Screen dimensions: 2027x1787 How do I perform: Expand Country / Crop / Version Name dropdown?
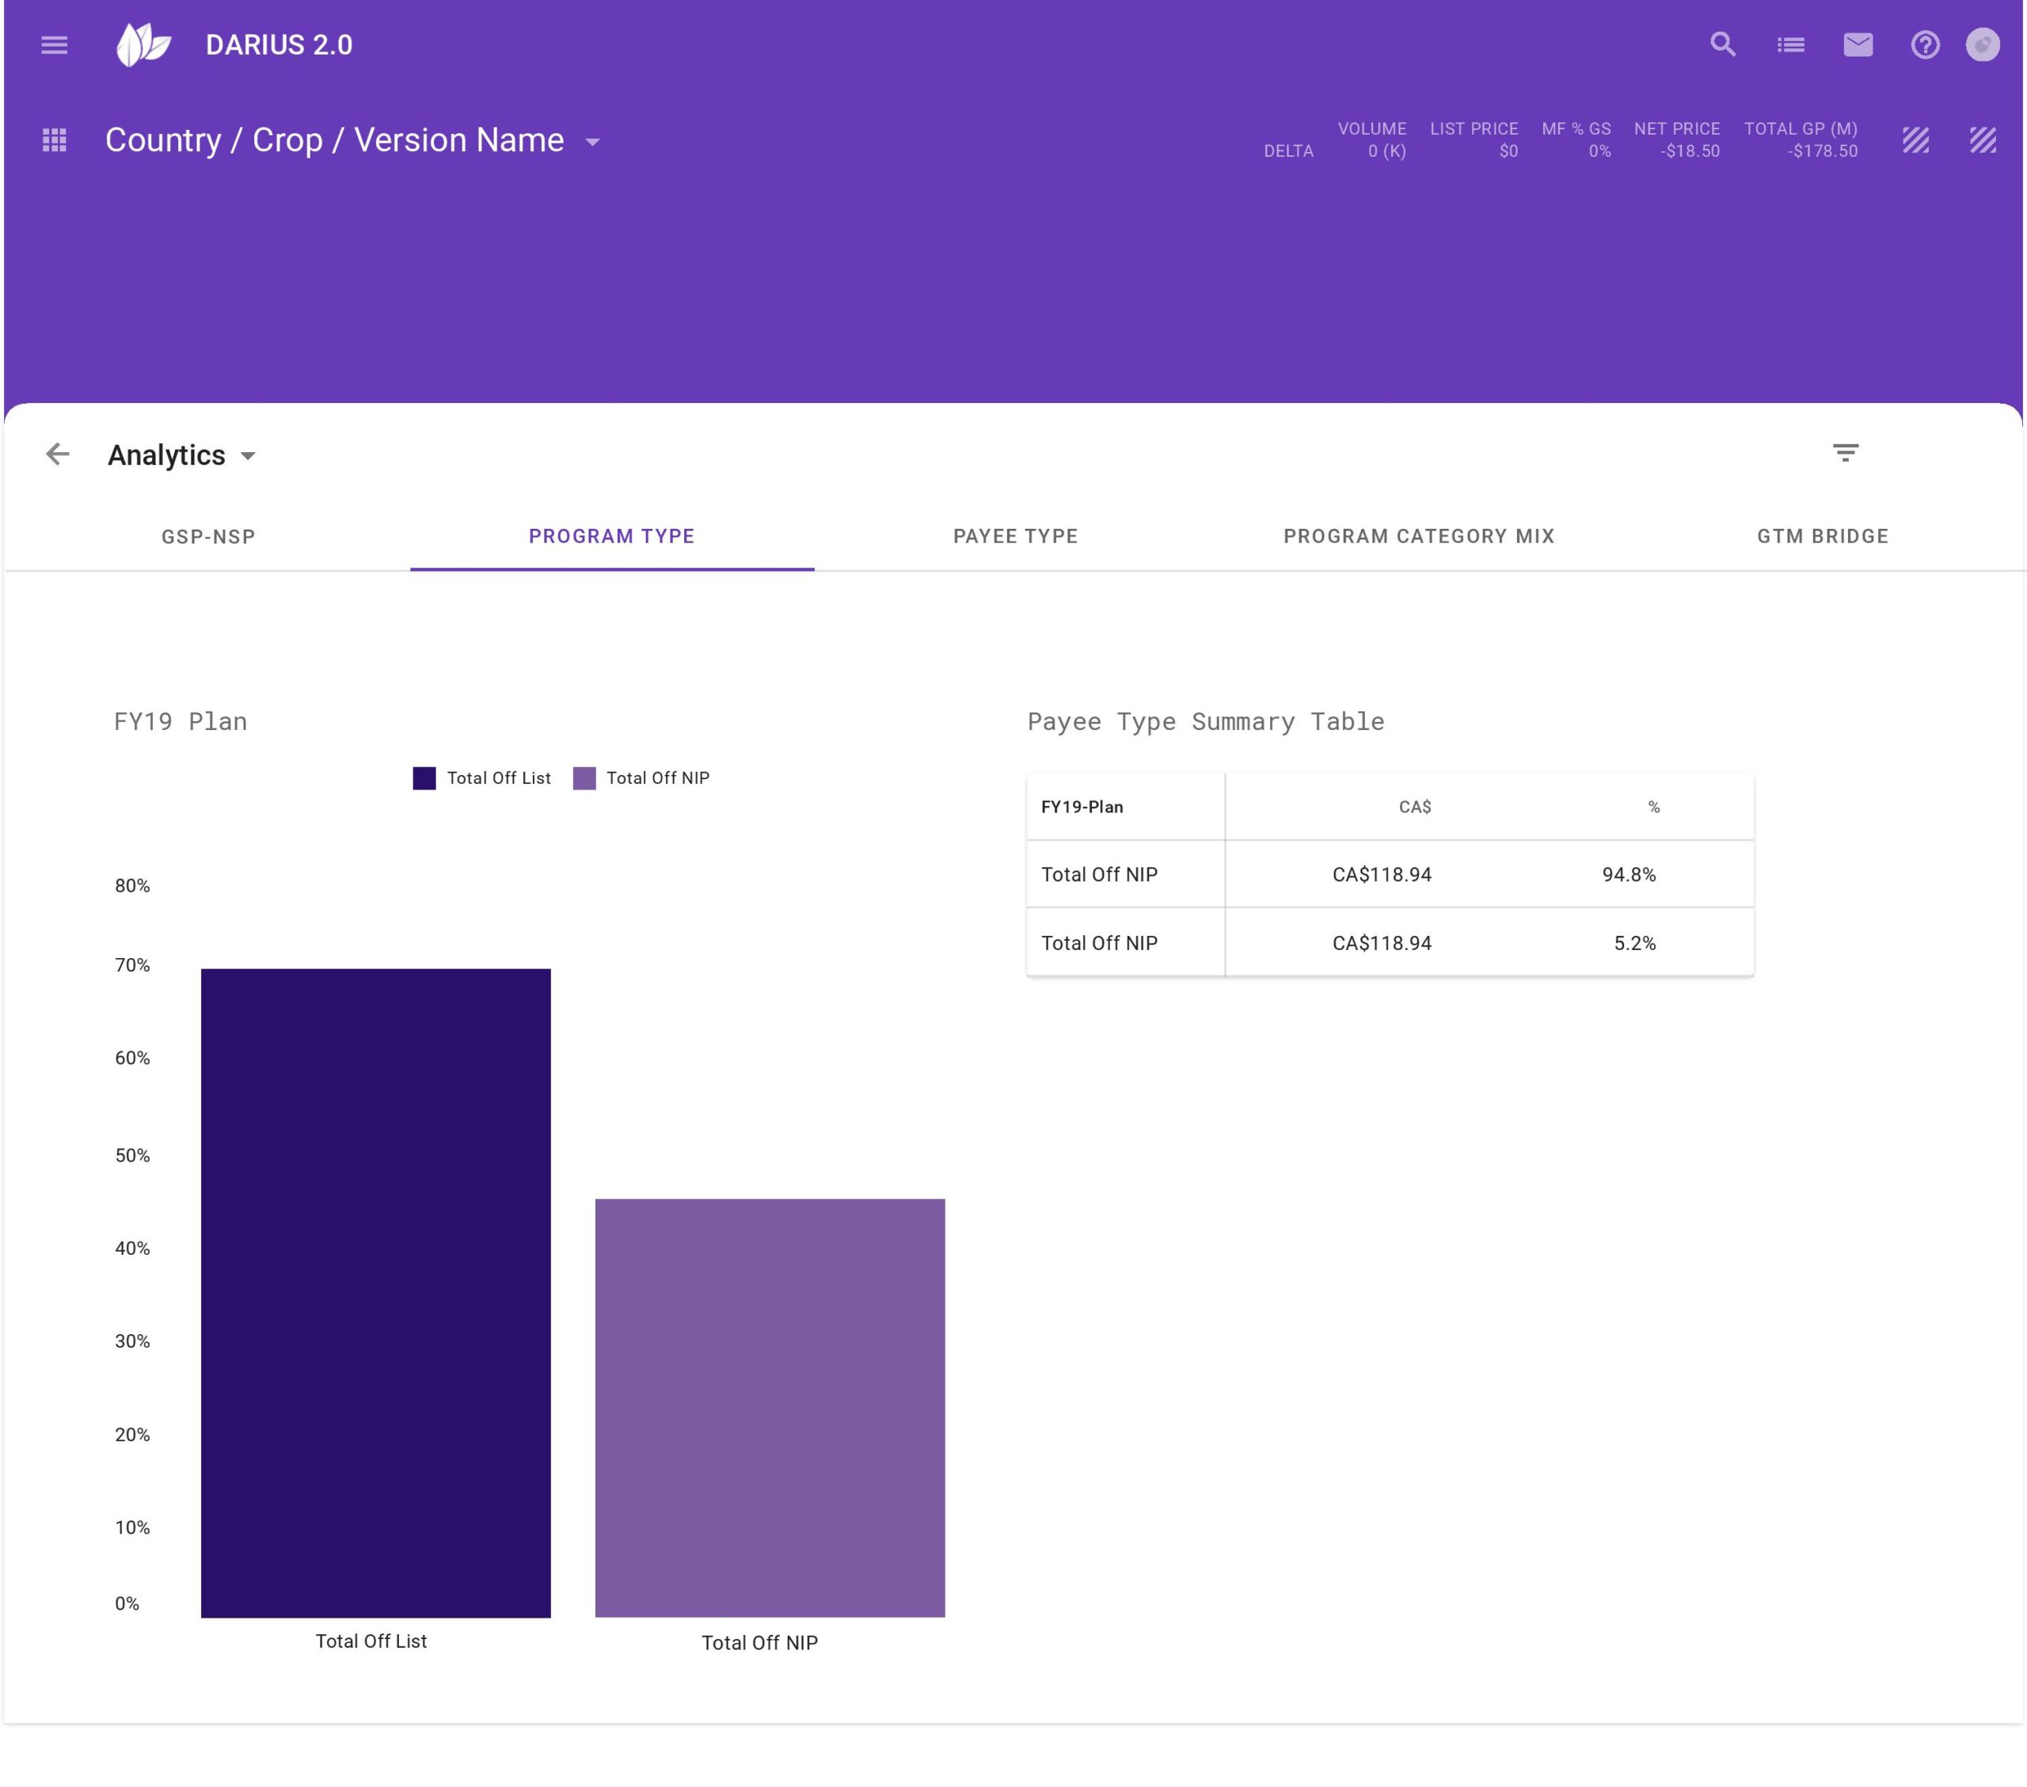coord(593,142)
